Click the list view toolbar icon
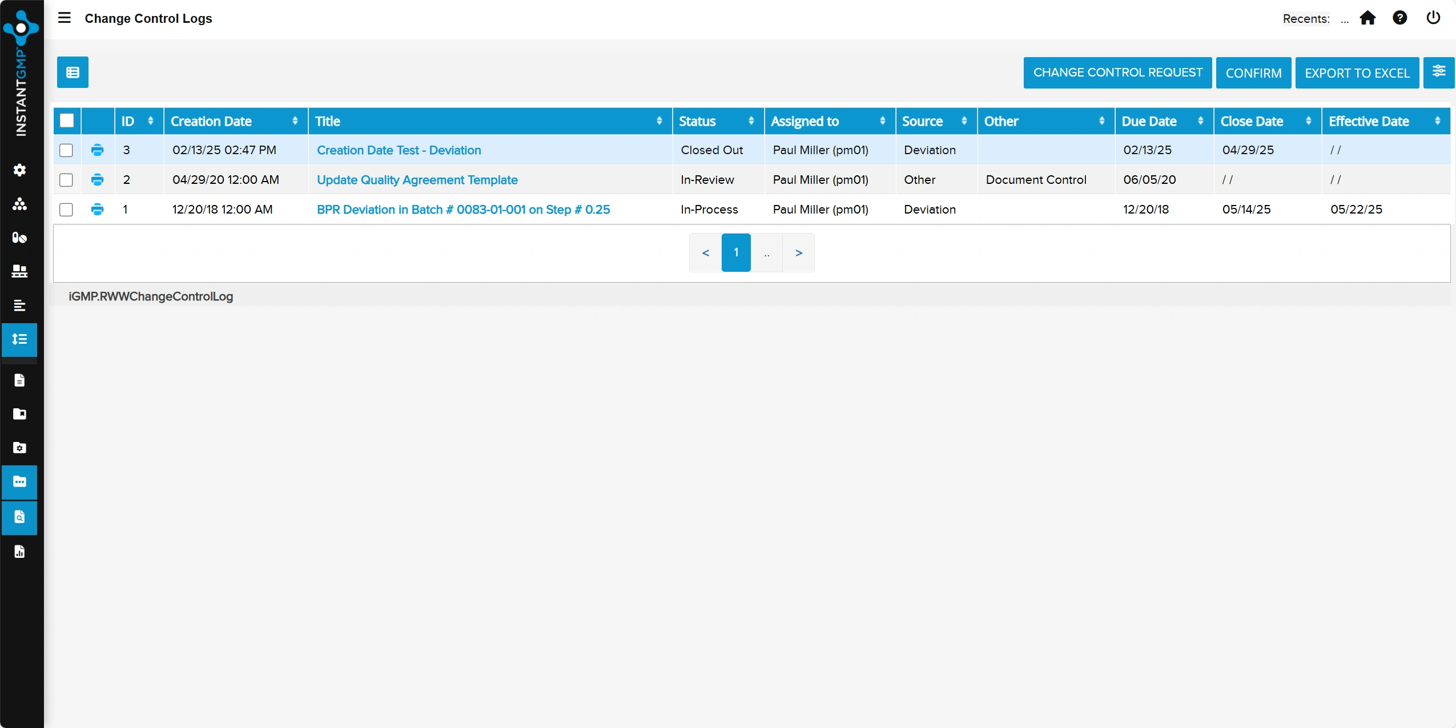Screen dimensions: 1456x728 click(73, 73)
